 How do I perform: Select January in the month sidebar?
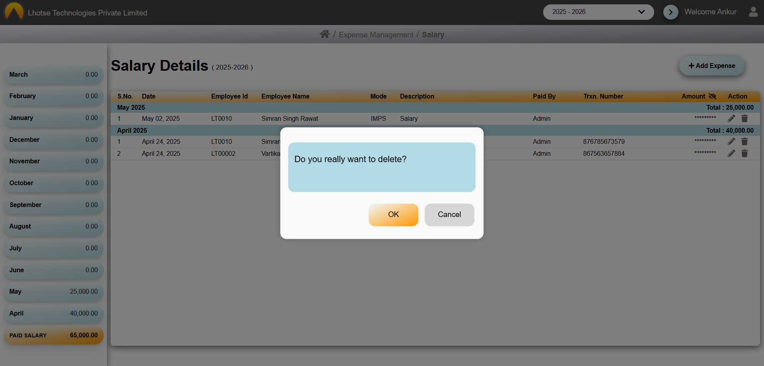54,118
